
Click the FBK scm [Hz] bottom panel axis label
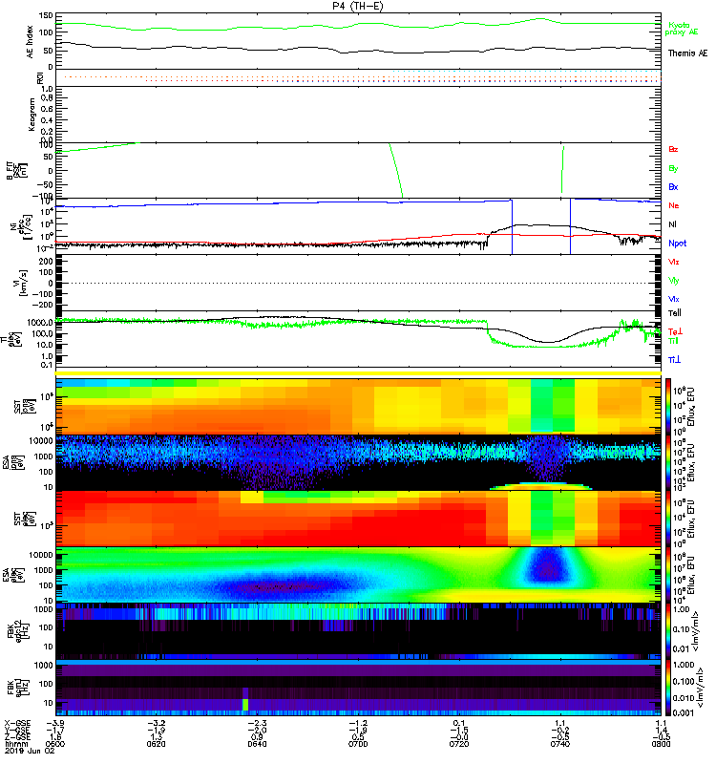pyautogui.click(x=16, y=687)
